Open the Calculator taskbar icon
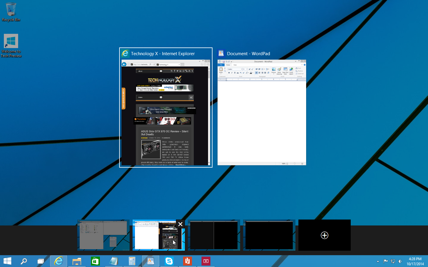Image resolution: width=428 pixels, height=267 pixels. pos(132,261)
